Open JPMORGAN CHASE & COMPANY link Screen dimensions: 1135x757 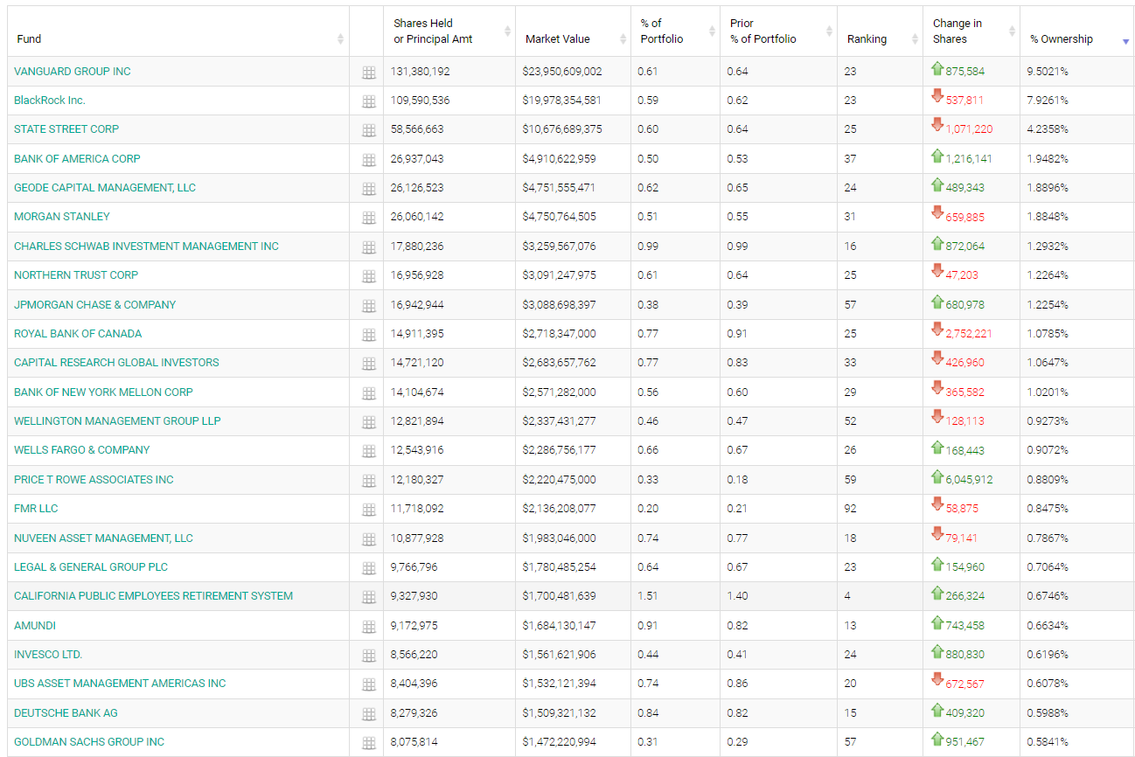click(95, 305)
